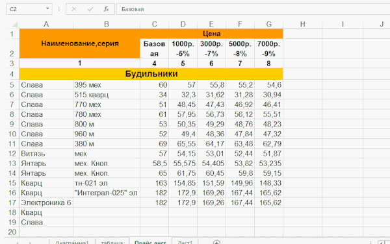Switch to the таблица sheet tab

pos(112,242)
